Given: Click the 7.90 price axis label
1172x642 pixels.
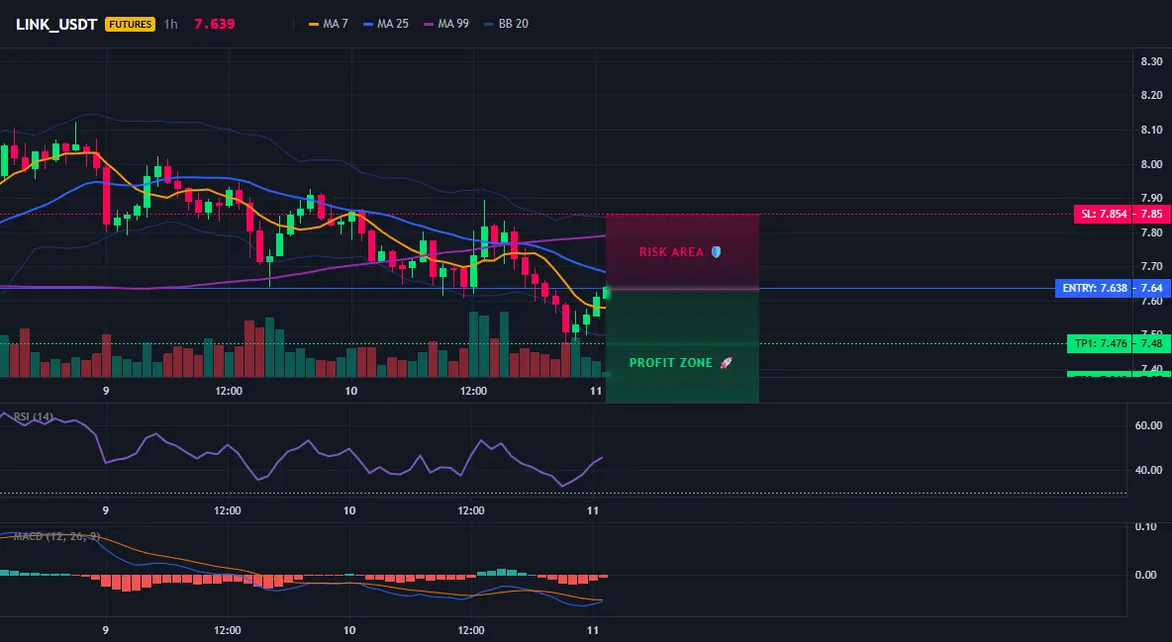Looking at the screenshot, I should [x=1151, y=198].
